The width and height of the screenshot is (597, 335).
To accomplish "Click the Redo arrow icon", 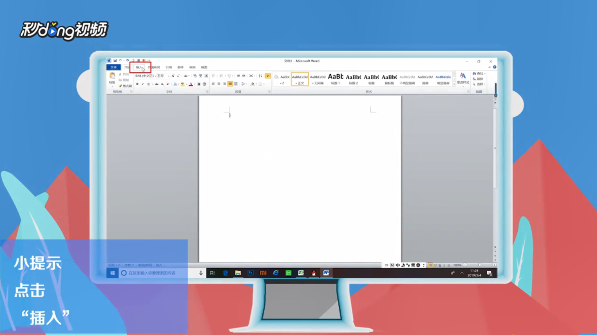I will pyautogui.click(x=127, y=61).
